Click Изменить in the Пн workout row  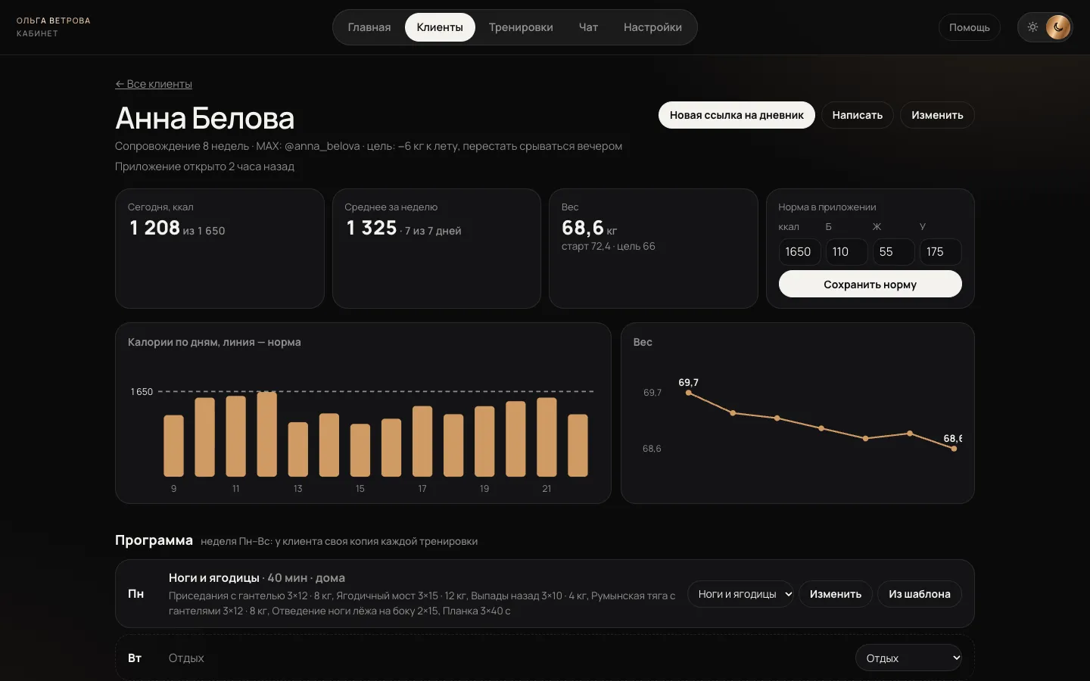click(836, 594)
